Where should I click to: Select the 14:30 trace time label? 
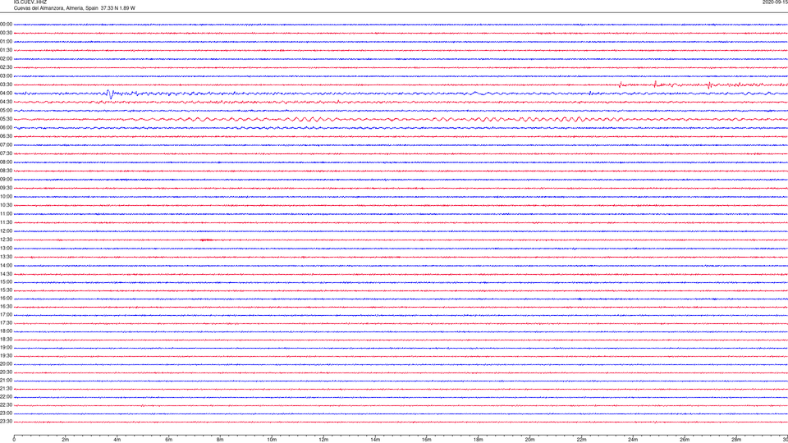click(6, 274)
